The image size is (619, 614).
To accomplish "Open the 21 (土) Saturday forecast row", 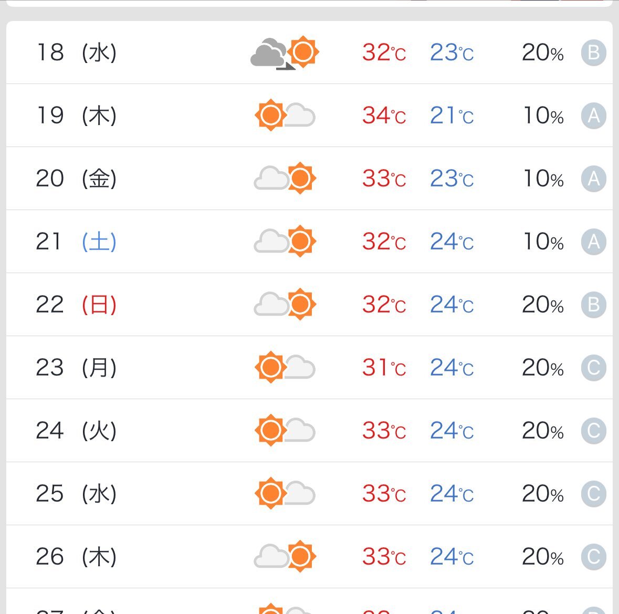I will (310, 241).
